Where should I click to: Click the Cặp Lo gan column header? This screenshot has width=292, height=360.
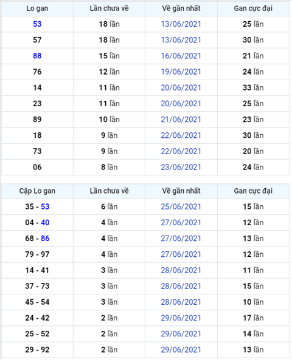[37, 191]
